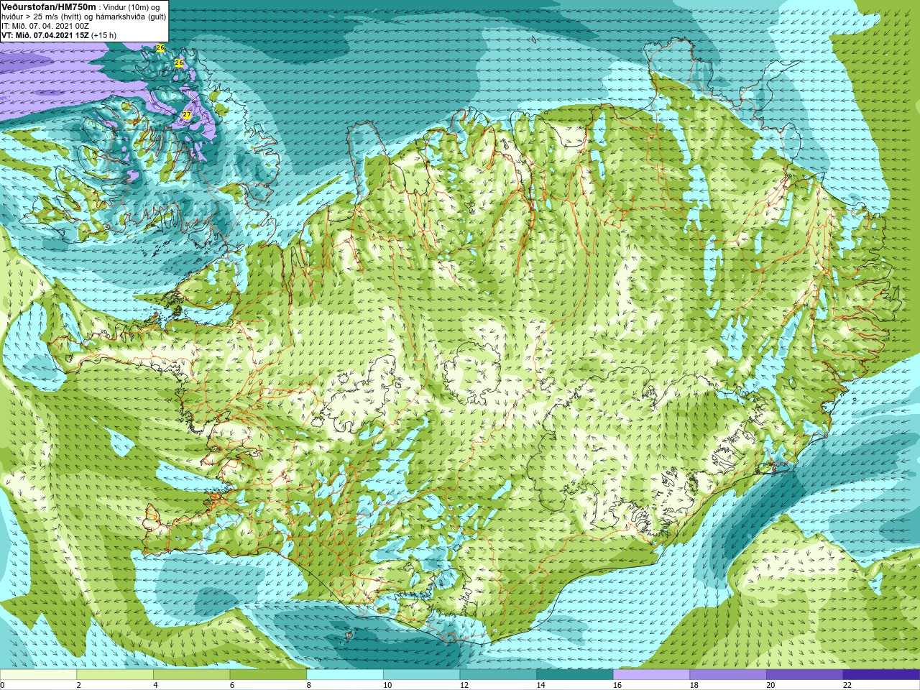Click the legend scale value 16
Image resolution: width=920 pixels, height=690 pixels.
pyautogui.click(x=617, y=685)
